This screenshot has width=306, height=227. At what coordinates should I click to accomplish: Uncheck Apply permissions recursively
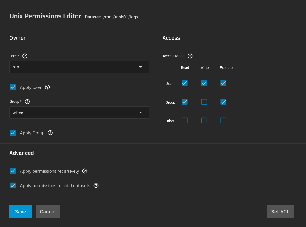coord(13,171)
